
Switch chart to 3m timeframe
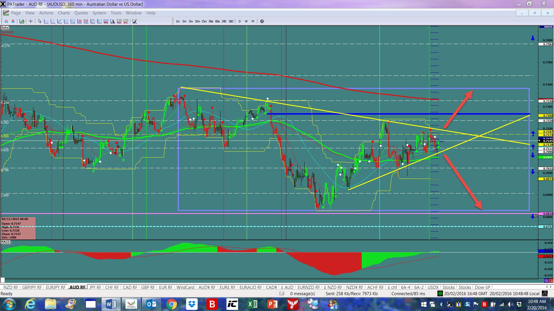[184, 21]
